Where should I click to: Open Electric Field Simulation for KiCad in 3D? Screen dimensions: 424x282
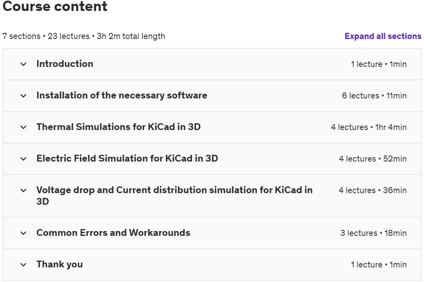coord(127,159)
